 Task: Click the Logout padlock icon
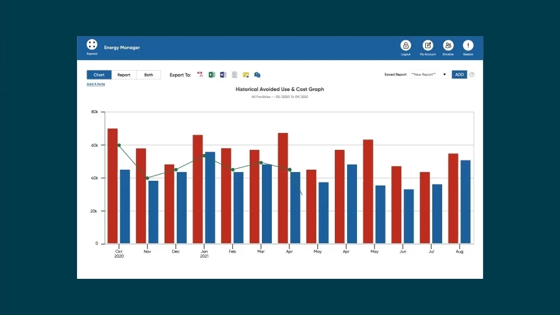406,45
